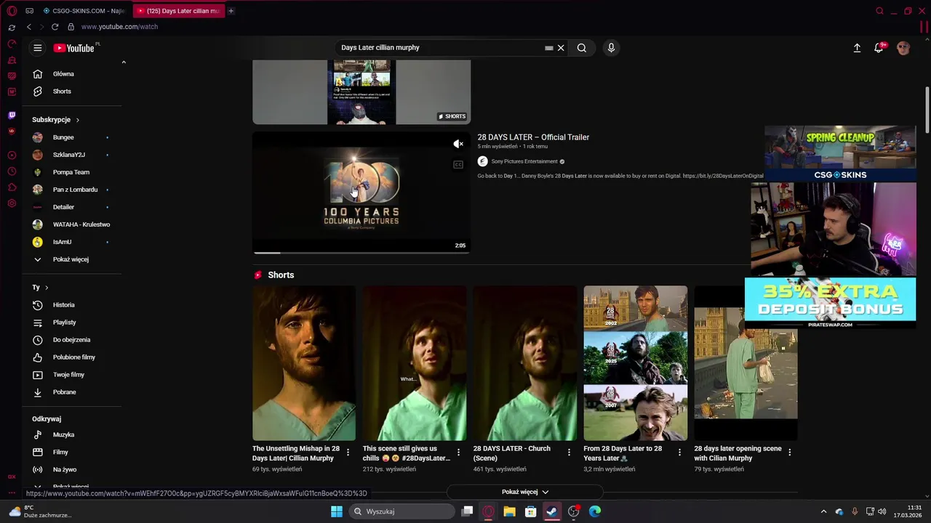Go to the YouTube logo home

[74, 48]
